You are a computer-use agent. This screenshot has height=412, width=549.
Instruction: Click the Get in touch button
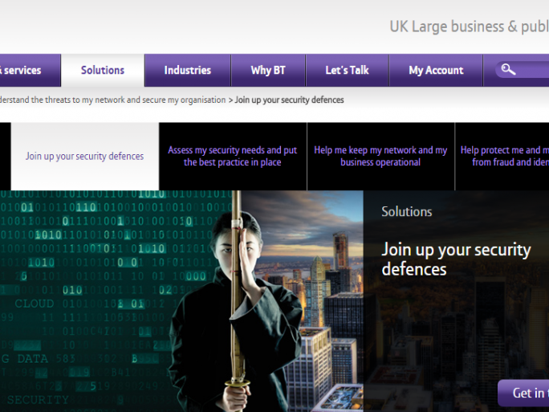[x=523, y=393]
